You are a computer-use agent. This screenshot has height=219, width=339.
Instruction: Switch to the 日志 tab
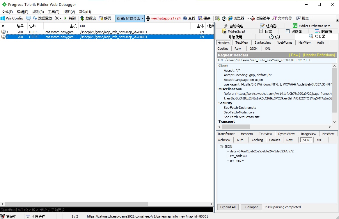point(266,31)
